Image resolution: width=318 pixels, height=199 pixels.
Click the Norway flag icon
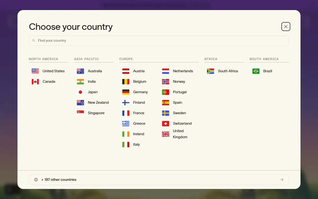[166, 82]
